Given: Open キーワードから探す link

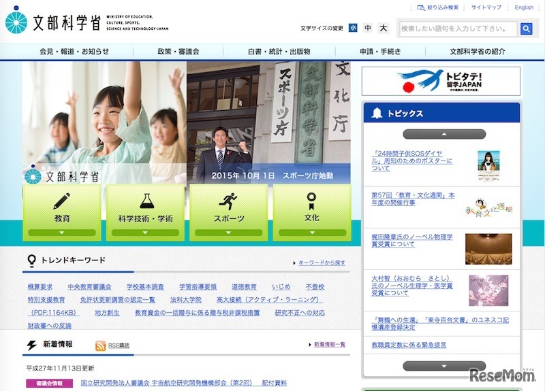Looking at the screenshot, I should click(x=322, y=263).
